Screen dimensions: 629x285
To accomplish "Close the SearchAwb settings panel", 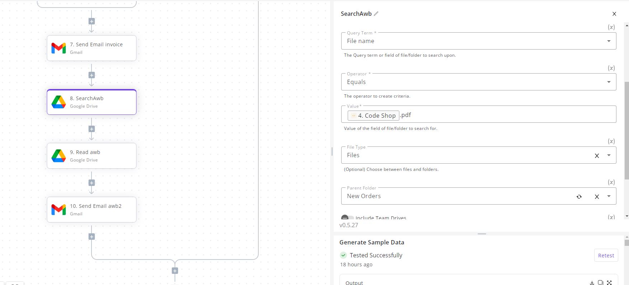I will pyautogui.click(x=614, y=14).
